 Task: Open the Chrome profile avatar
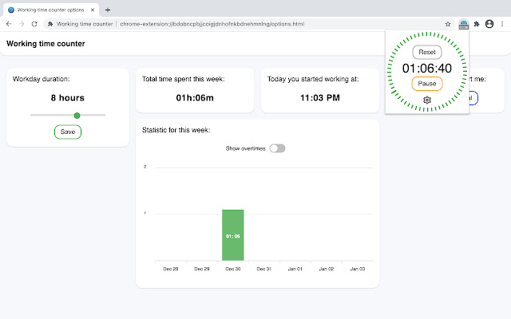coord(489,24)
